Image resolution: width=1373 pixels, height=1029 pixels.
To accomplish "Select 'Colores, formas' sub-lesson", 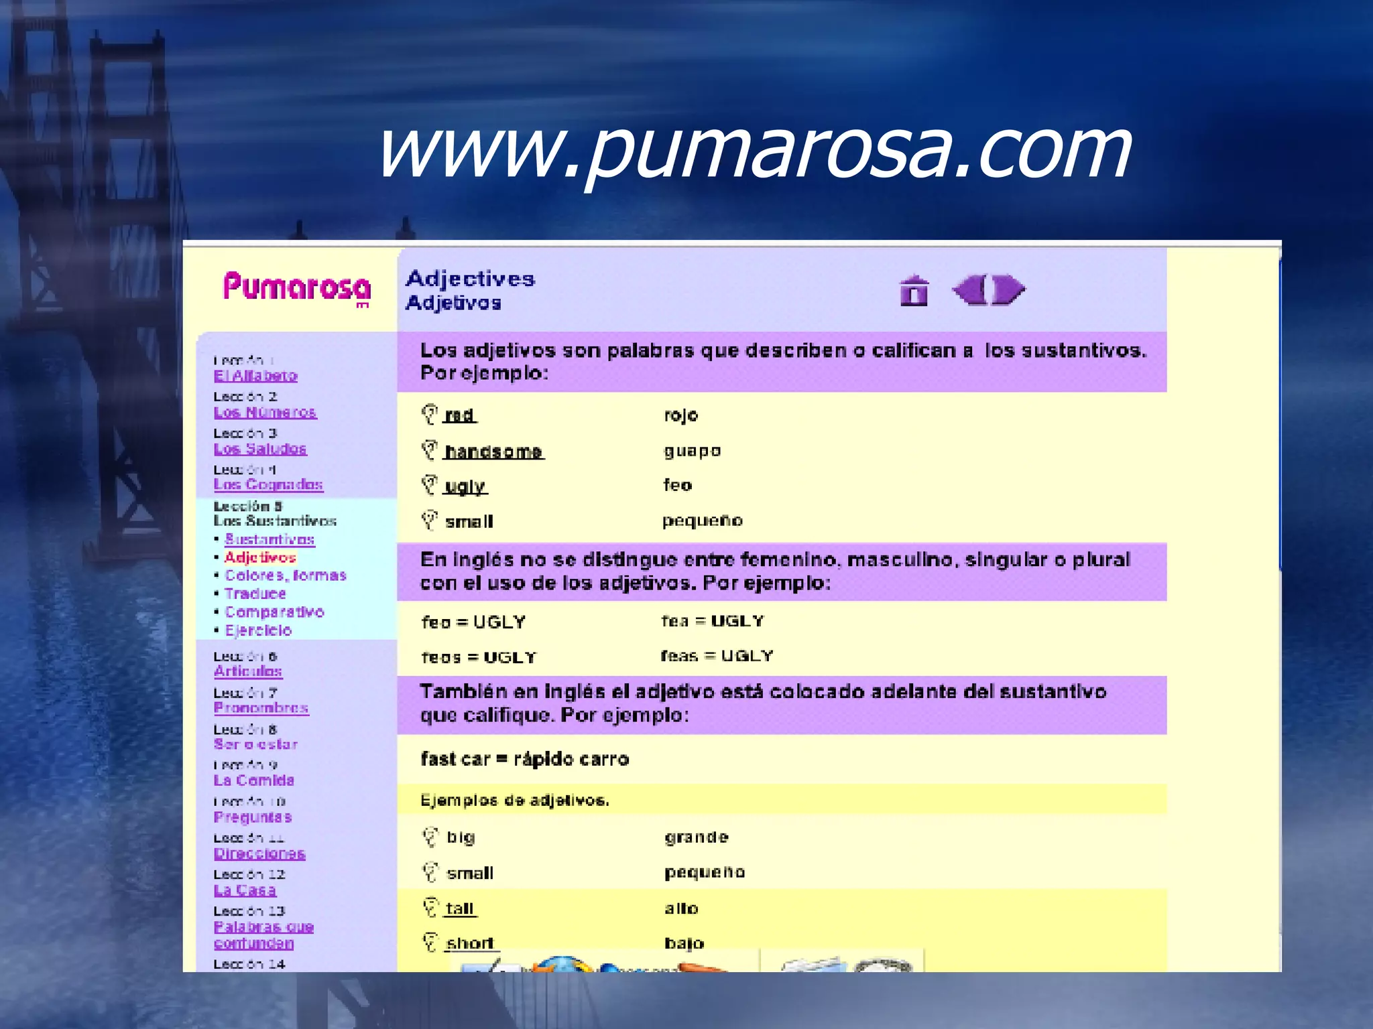I will coord(286,575).
